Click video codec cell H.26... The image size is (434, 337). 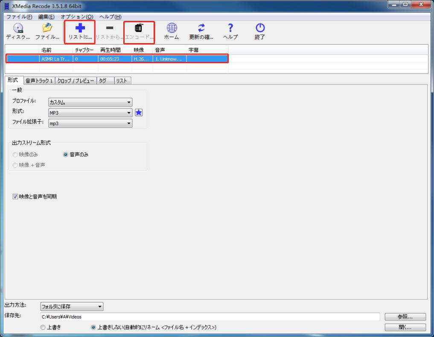point(142,59)
